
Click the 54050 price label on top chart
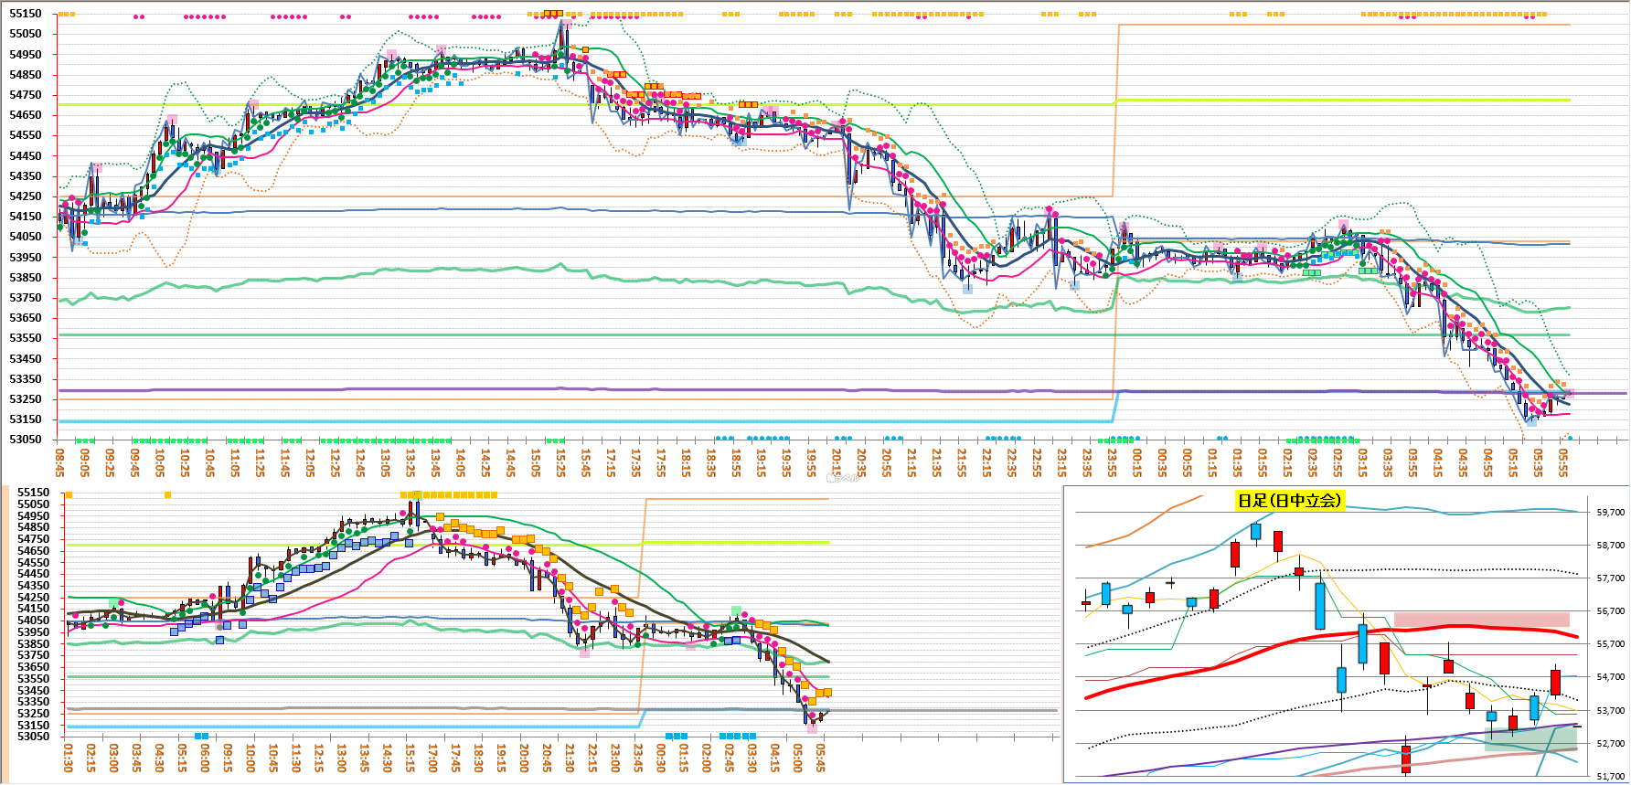[26, 237]
